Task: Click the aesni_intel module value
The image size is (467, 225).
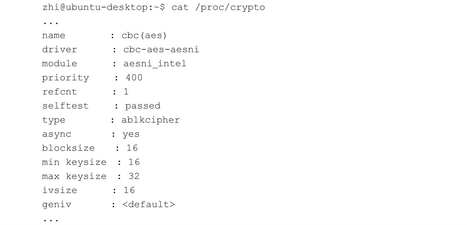Action: pyautogui.click(x=155, y=64)
